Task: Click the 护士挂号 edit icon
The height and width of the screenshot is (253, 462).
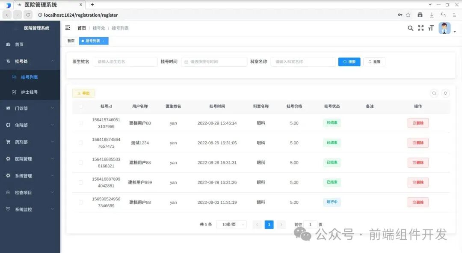Action: (x=14, y=92)
